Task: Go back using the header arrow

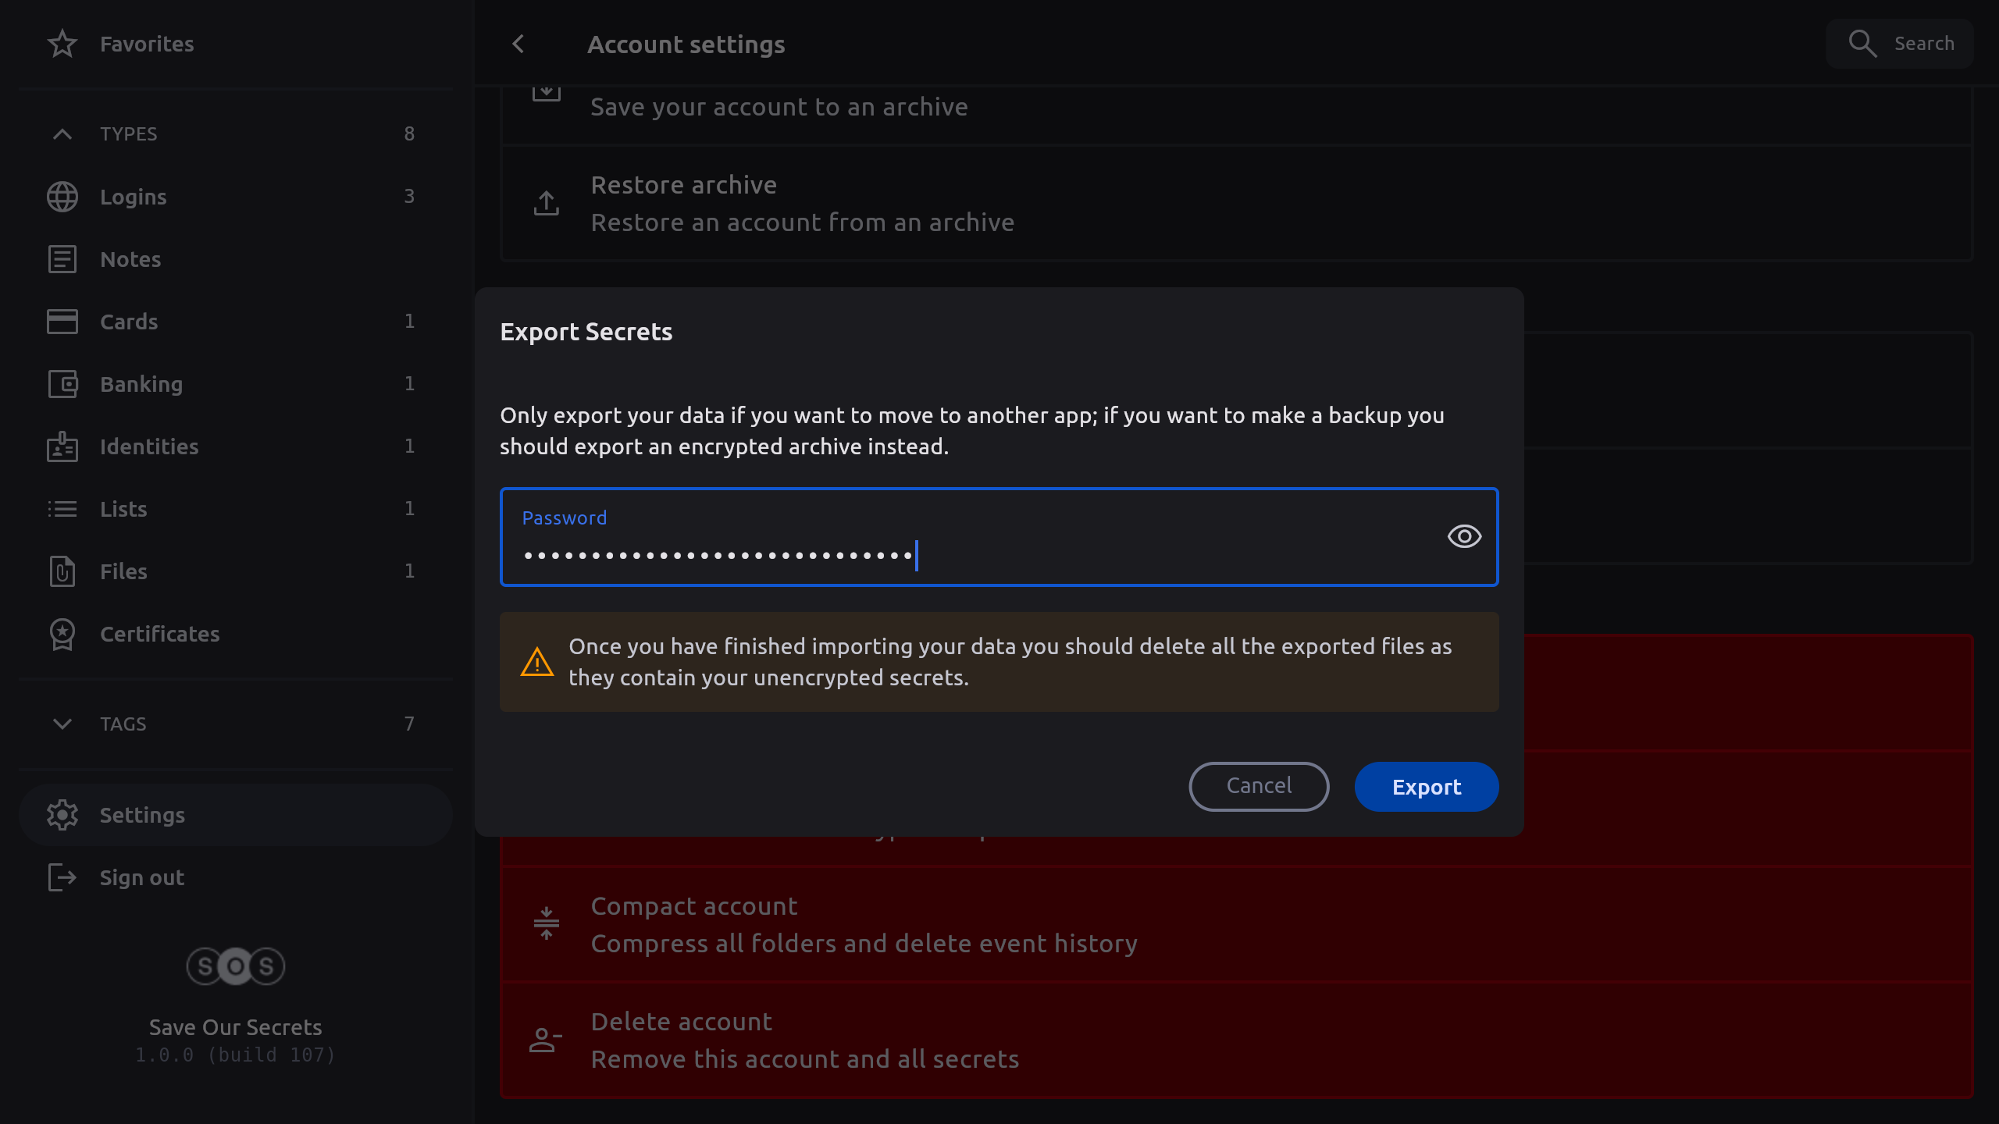Action: click(518, 44)
